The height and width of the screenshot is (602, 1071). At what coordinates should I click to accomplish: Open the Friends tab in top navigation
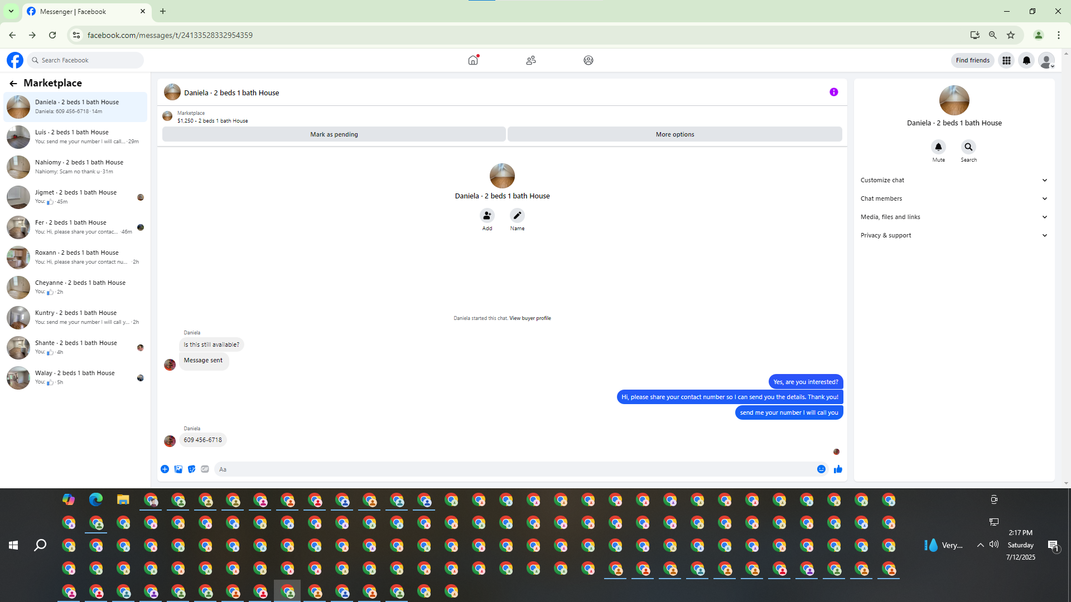click(530, 60)
